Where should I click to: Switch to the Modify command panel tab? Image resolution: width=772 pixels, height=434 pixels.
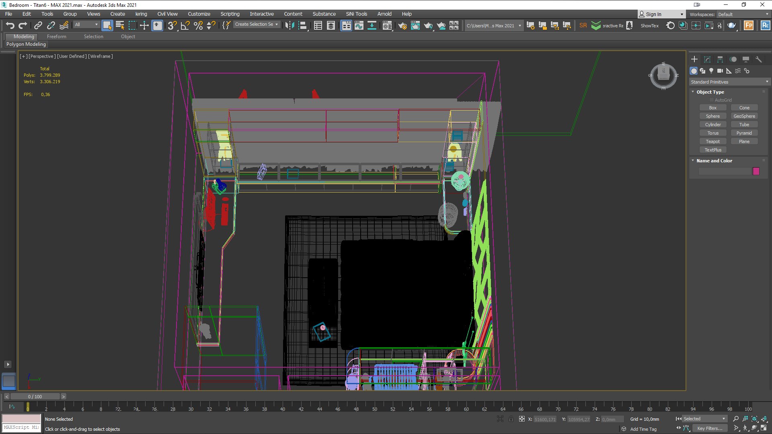(x=707, y=59)
